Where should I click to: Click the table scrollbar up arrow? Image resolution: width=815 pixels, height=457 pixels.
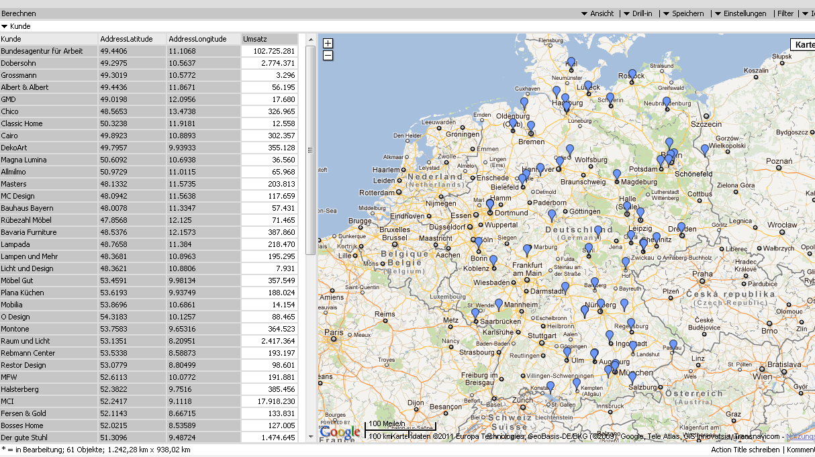point(310,40)
